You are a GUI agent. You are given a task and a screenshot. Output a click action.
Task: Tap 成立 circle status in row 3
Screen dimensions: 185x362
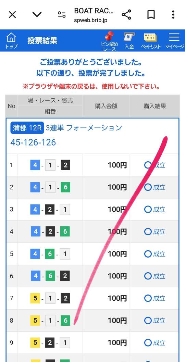pyautogui.click(x=155, y=209)
